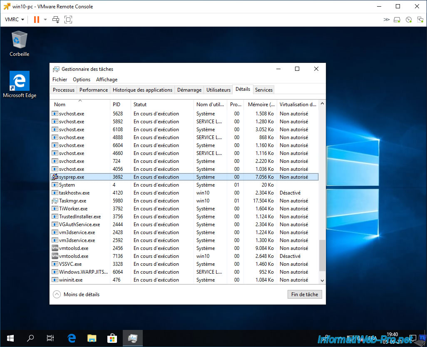This screenshot has width=427, height=347.
Task: Click the Fin de tâche button
Action: pyautogui.click(x=305, y=295)
